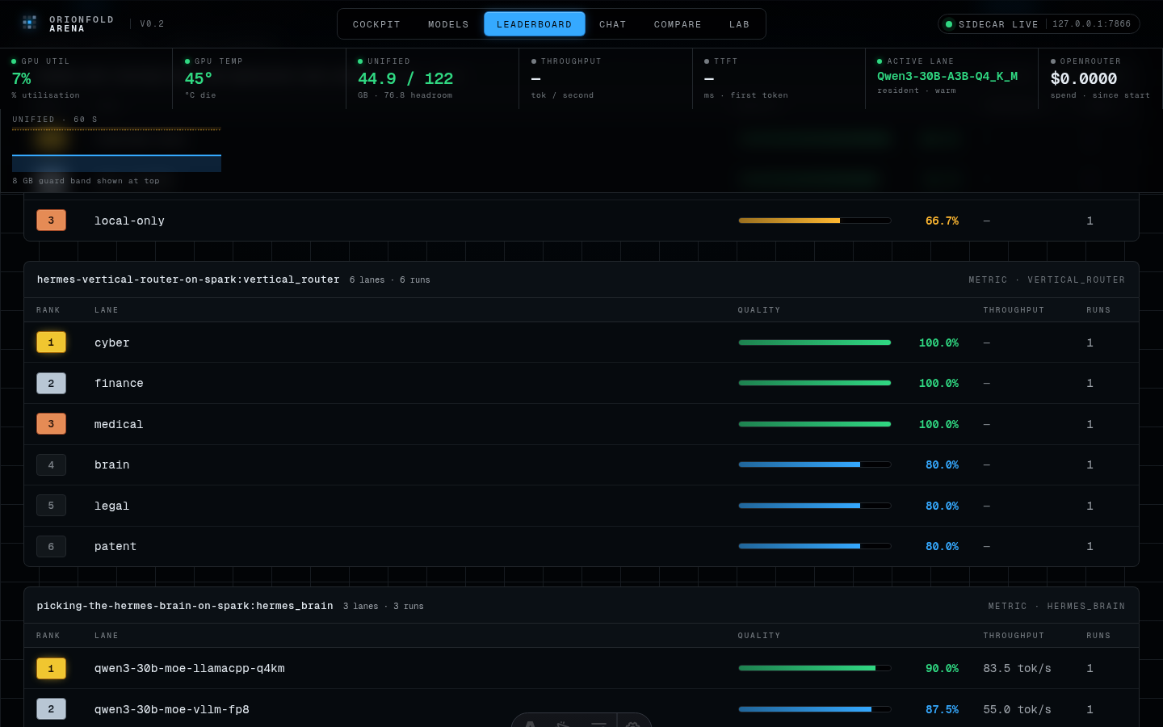Image resolution: width=1163 pixels, height=727 pixels.
Task: Open the Cockpit tab
Action: tap(376, 24)
